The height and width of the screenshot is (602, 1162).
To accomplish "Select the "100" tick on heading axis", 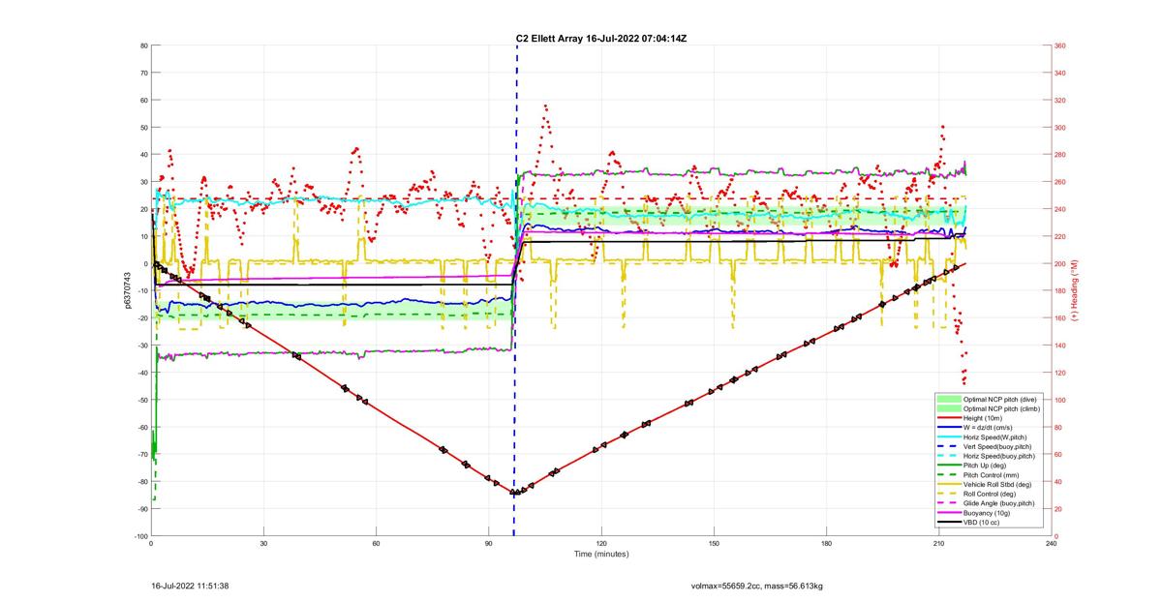I will (x=1060, y=400).
